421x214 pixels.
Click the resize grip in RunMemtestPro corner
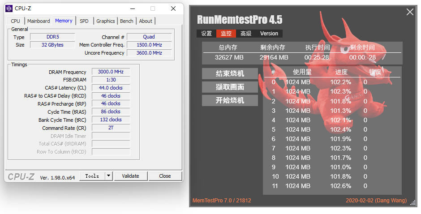pos(412,203)
